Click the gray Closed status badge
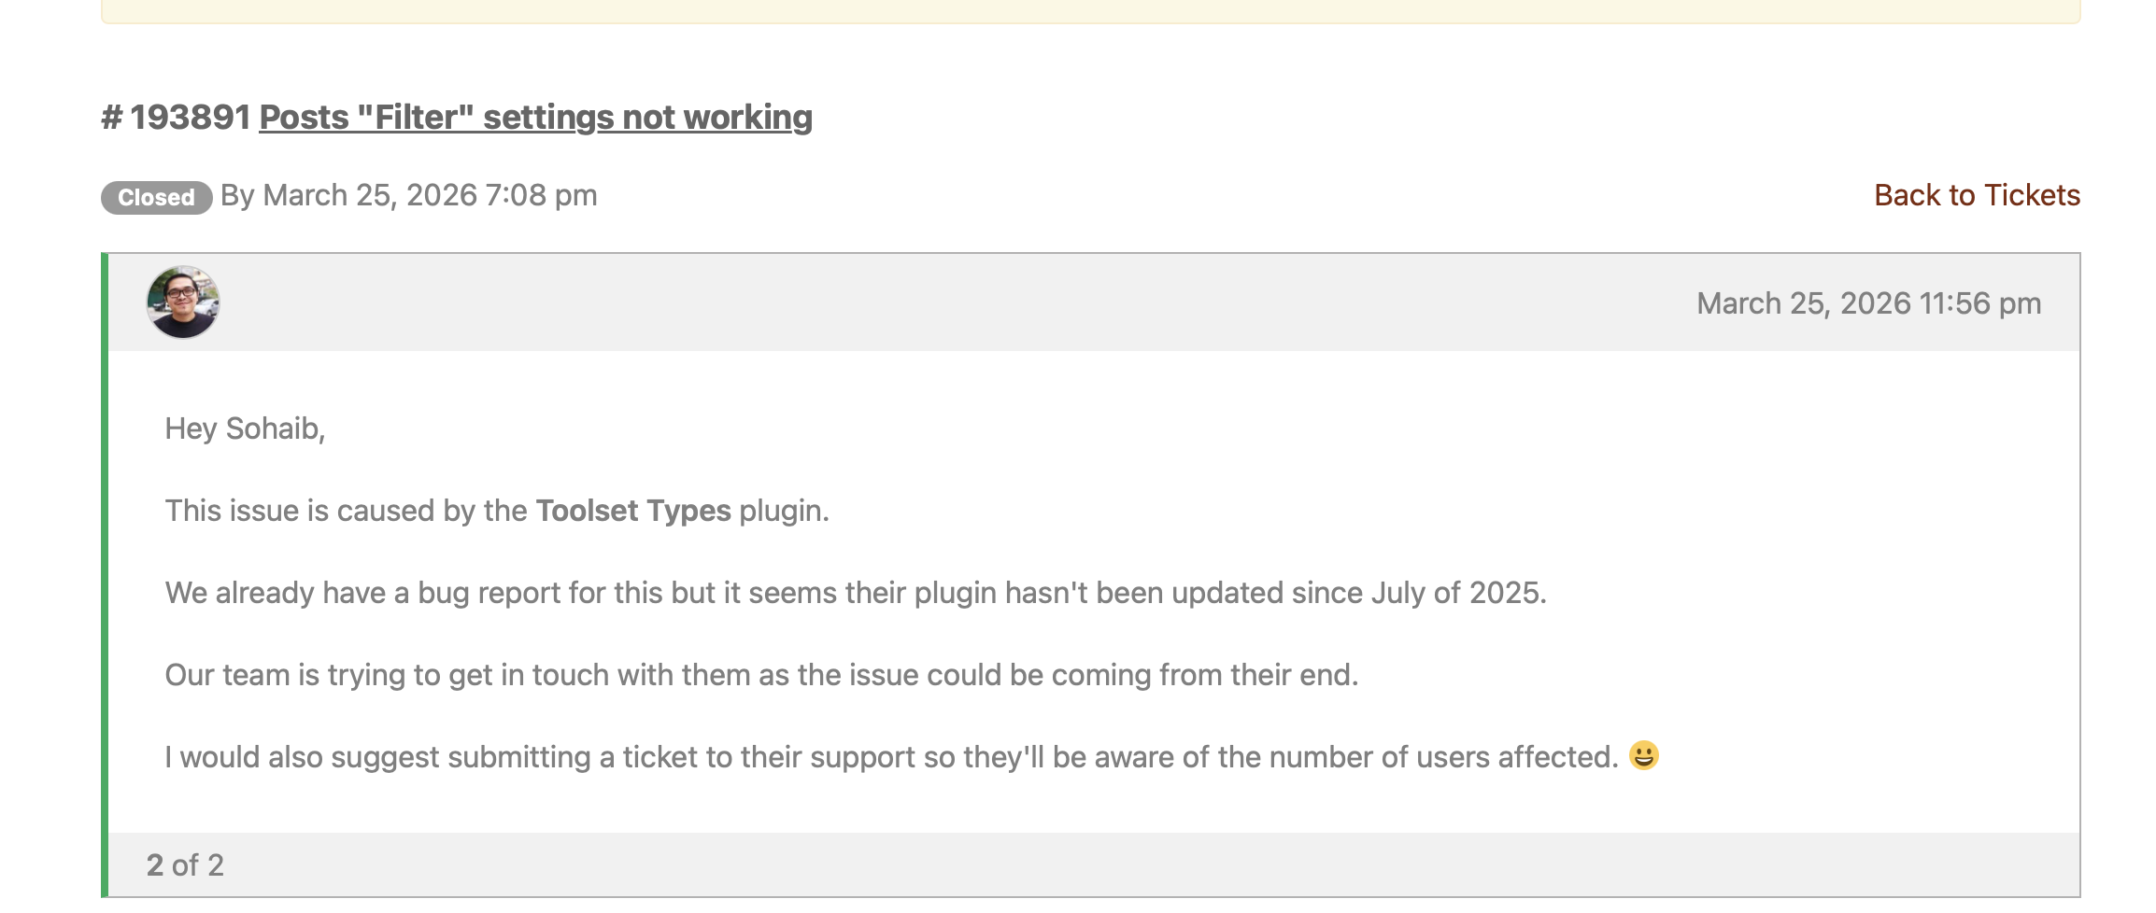The width and height of the screenshot is (2156, 913). click(x=156, y=197)
